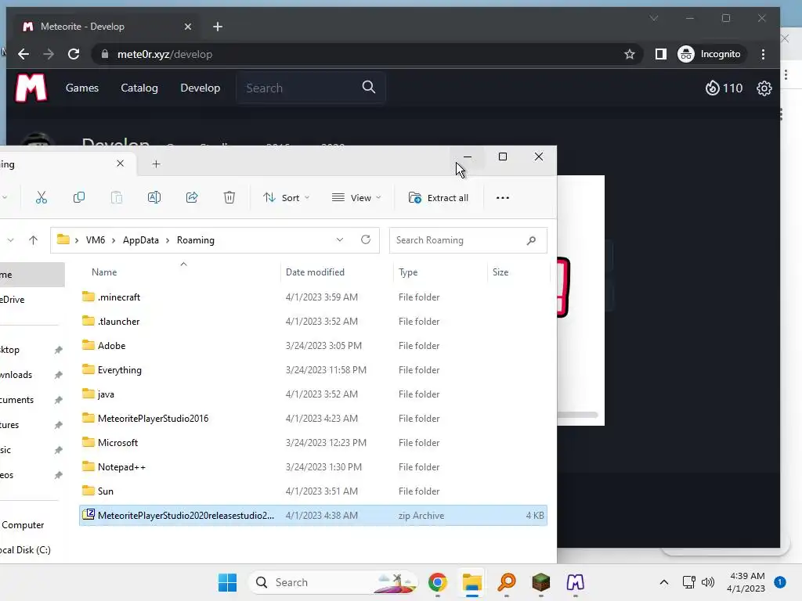Image resolution: width=802 pixels, height=601 pixels.
Task: Click the Chrome forward arrow
Action: [x=49, y=54]
